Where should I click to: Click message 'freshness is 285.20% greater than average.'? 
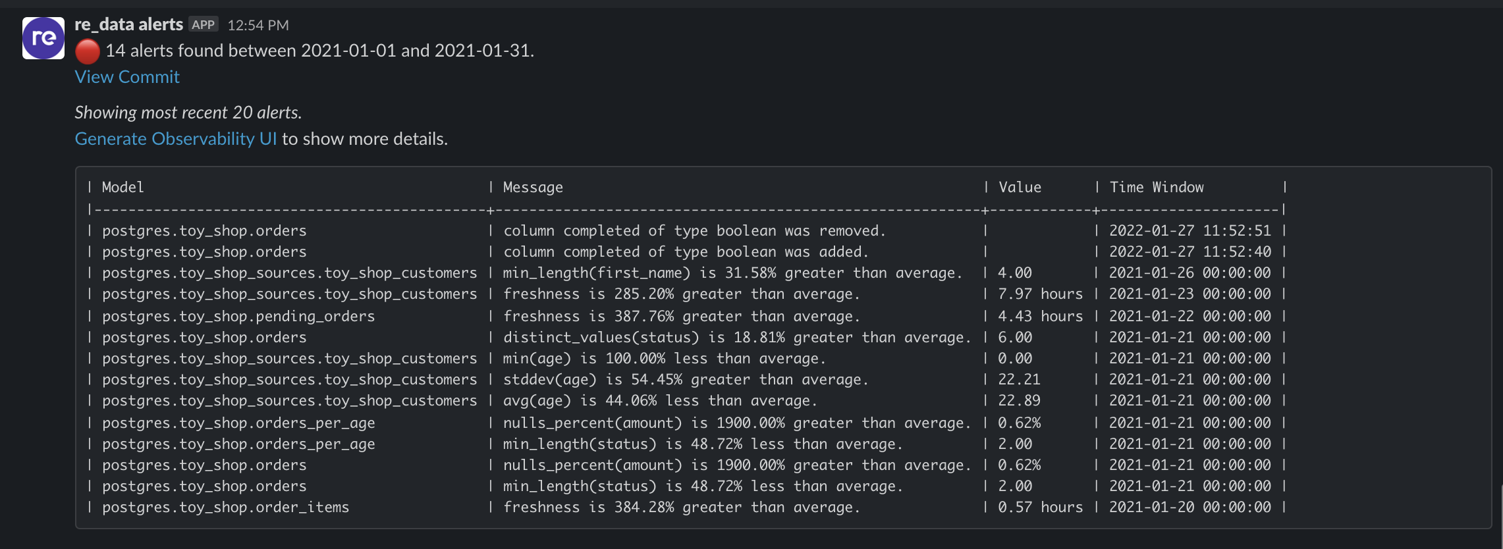point(681,294)
